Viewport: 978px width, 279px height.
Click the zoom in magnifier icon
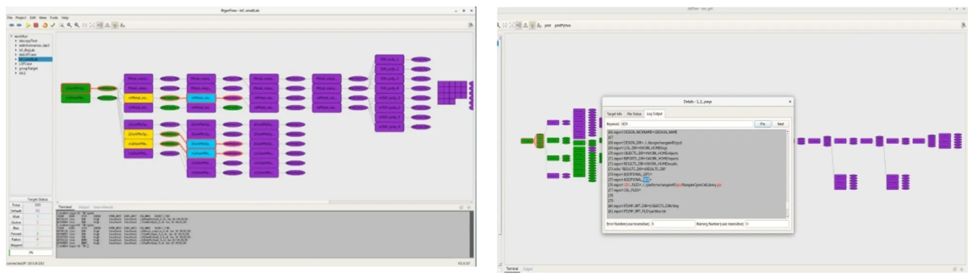(70, 25)
